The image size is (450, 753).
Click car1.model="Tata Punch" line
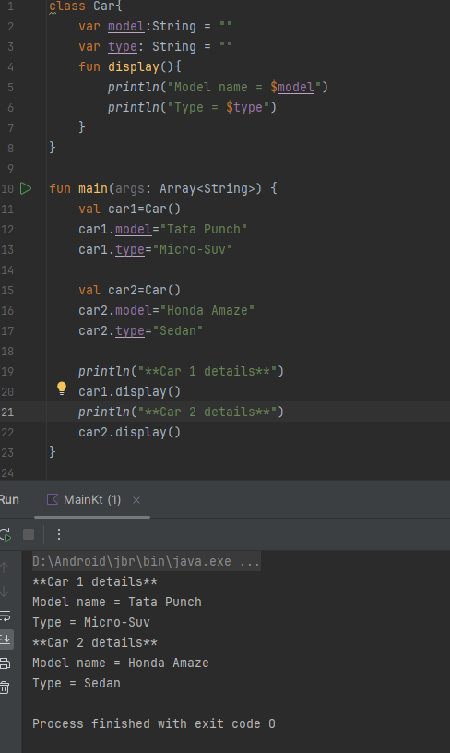click(x=162, y=229)
